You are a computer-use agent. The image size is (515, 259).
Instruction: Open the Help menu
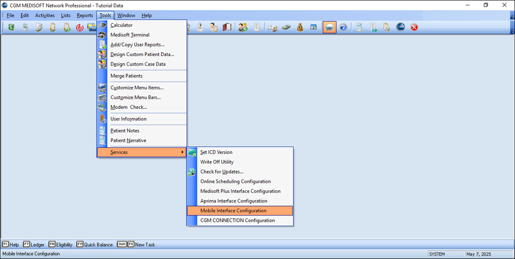147,15
